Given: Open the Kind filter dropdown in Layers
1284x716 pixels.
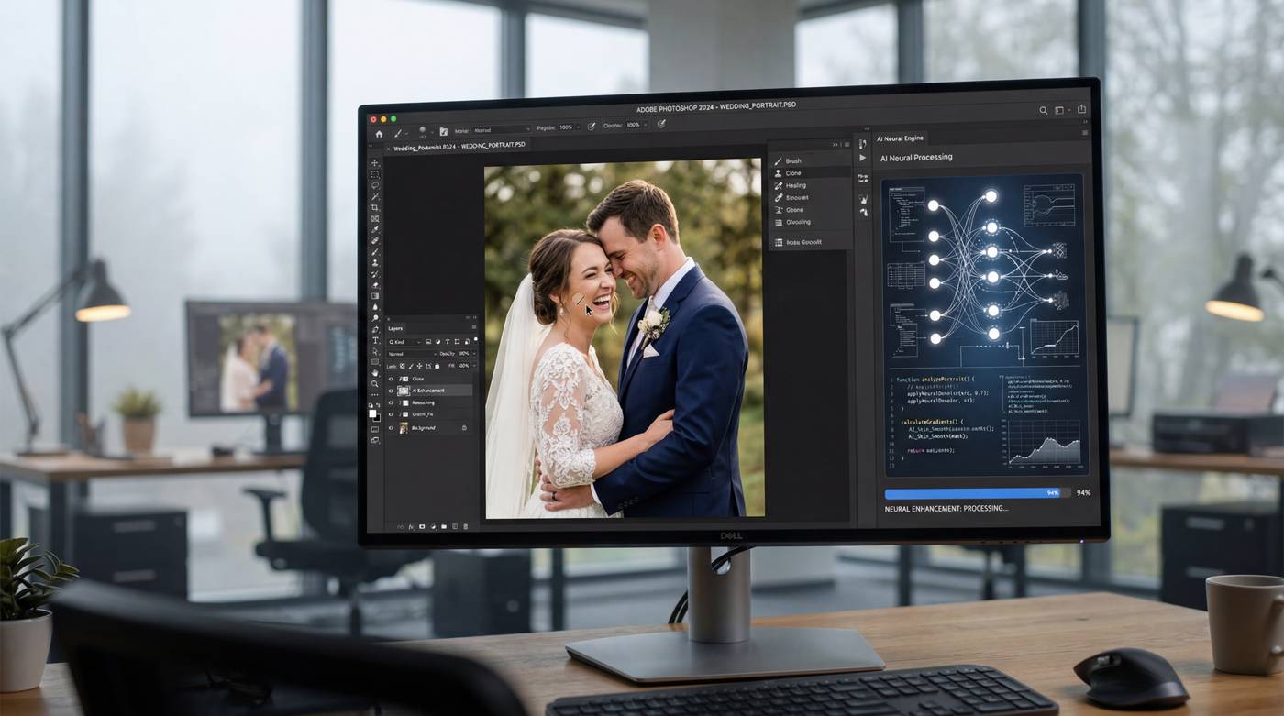Looking at the screenshot, I should [x=404, y=342].
